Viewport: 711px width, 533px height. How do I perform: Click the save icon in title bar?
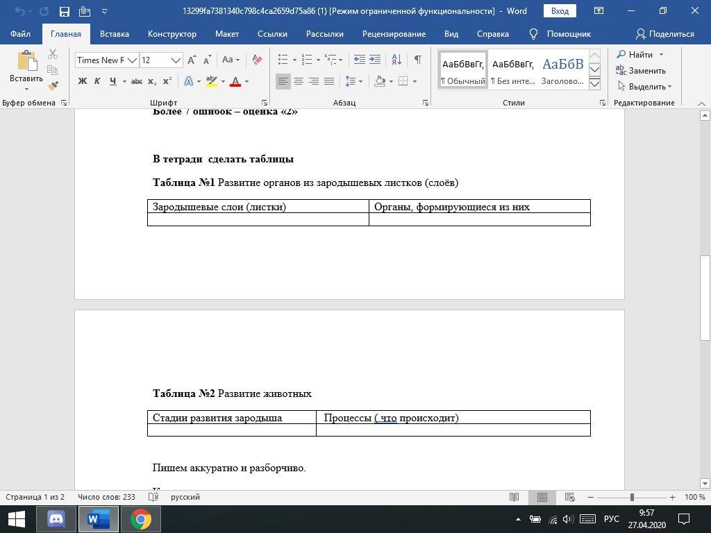coord(64,11)
